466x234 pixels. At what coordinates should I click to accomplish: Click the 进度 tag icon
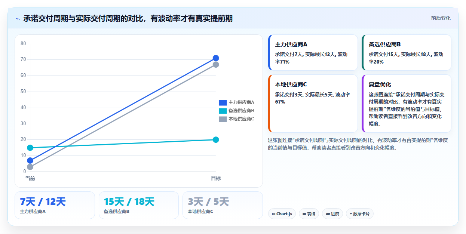328,214
